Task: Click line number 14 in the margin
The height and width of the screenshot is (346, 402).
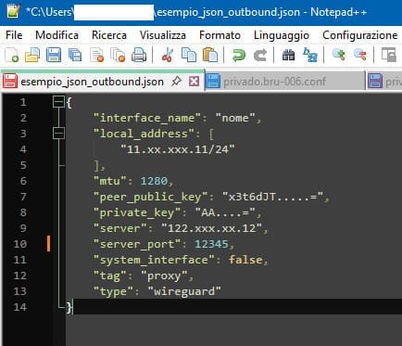Action: (x=19, y=307)
